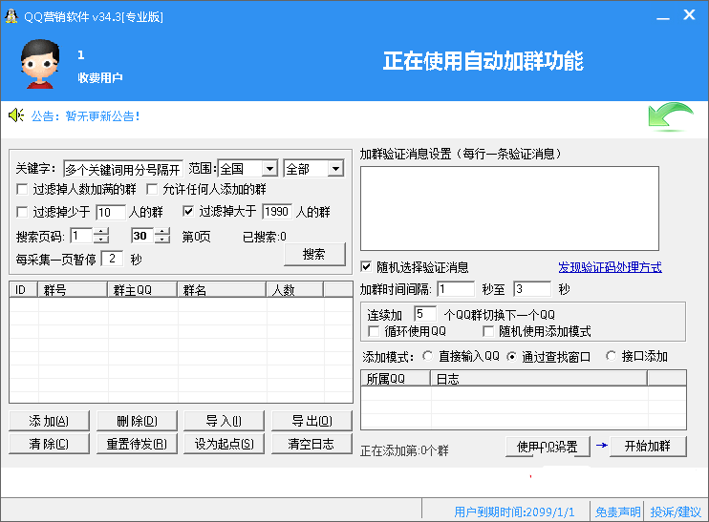The width and height of the screenshot is (709, 522).
Task: Click the 删除(D) button
Action: pyautogui.click(x=137, y=421)
